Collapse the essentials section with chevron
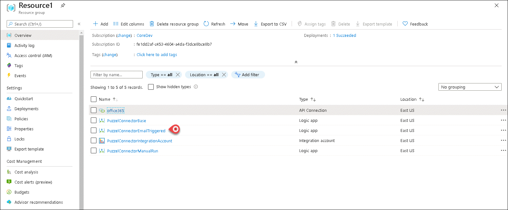The image size is (508, 210). tap(296, 62)
